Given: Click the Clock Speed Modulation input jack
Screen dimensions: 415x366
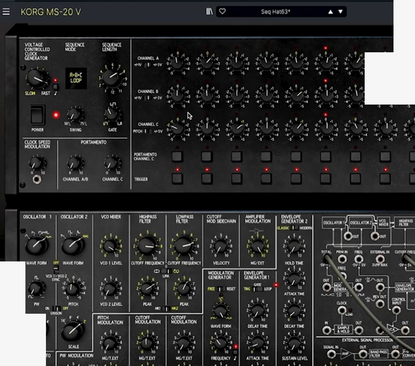Looking at the screenshot, I should coord(37,180).
